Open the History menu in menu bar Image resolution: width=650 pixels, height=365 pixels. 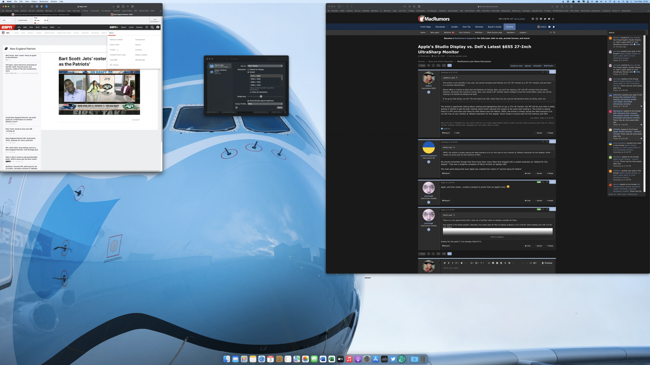(x=34, y=1)
